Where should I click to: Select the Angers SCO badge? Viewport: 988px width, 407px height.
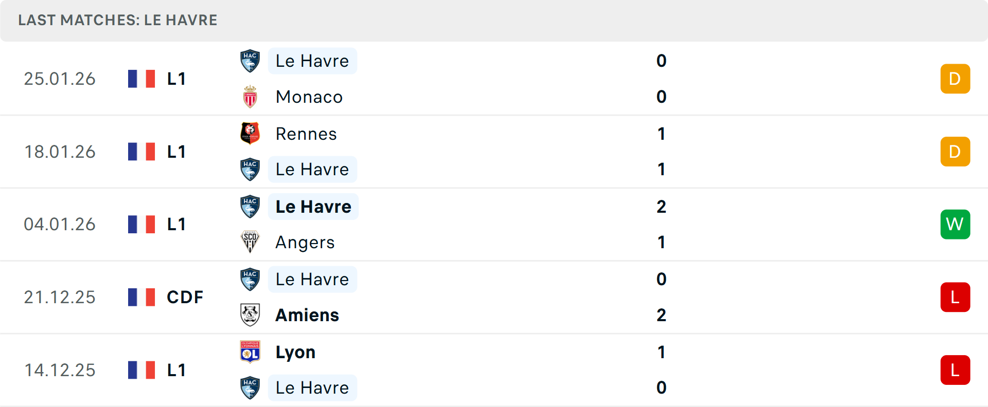pos(250,242)
